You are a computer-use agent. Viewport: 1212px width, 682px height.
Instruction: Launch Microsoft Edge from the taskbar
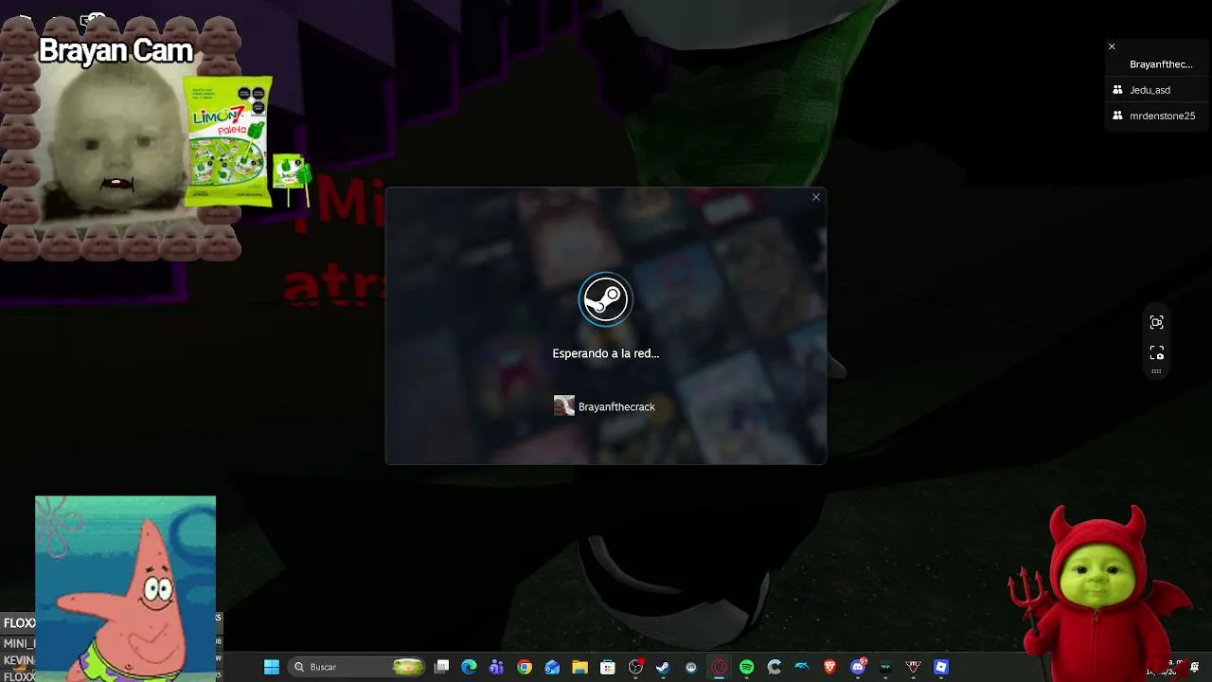(x=469, y=667)
